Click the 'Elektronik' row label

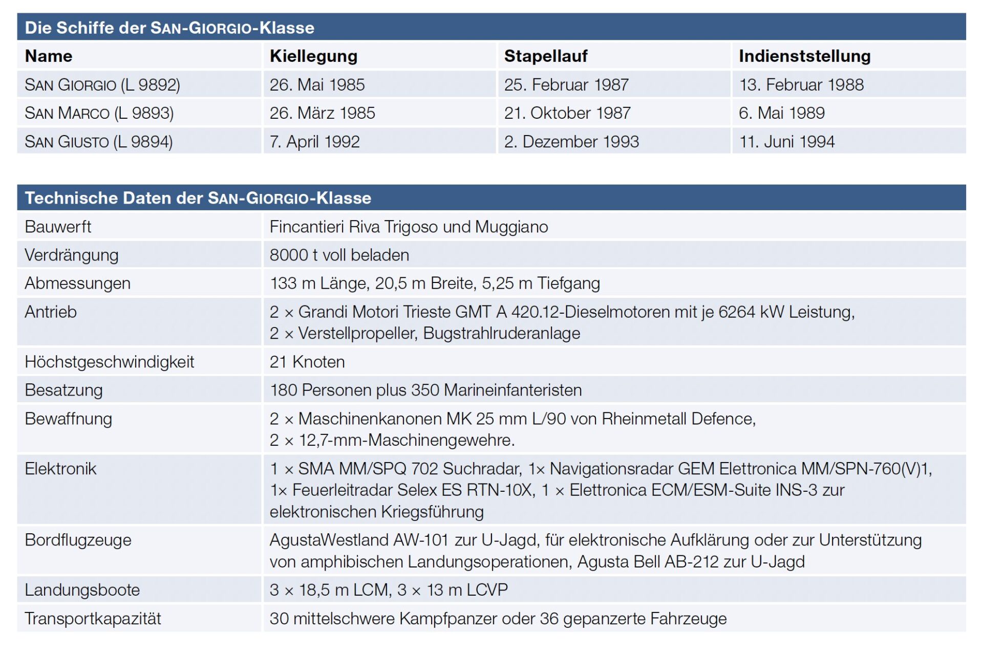click(60, 469)
